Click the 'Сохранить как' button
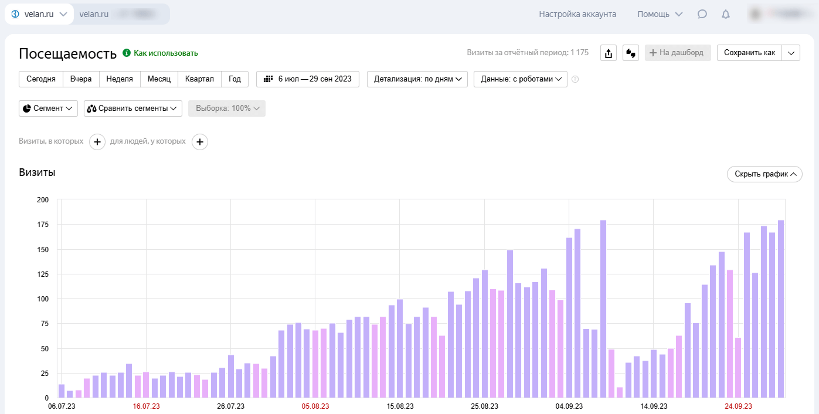Image resolution: width=819 pixels, height=414 pixels. point(749,53)
